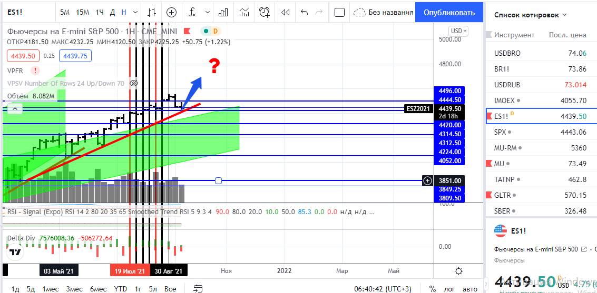Open the bar chart style selector
Image resolution: width=597 pixels, height=293 pixels.
[152, 12]
